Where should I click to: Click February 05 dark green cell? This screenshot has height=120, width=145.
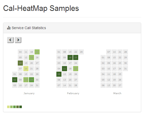59,74
